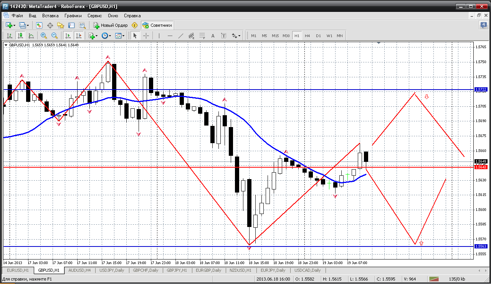Select the Fibonacci retracement tool
Image resolution: width=491 pixels, height=284 pixels.
pyautogui.click(x=202, y=36)
